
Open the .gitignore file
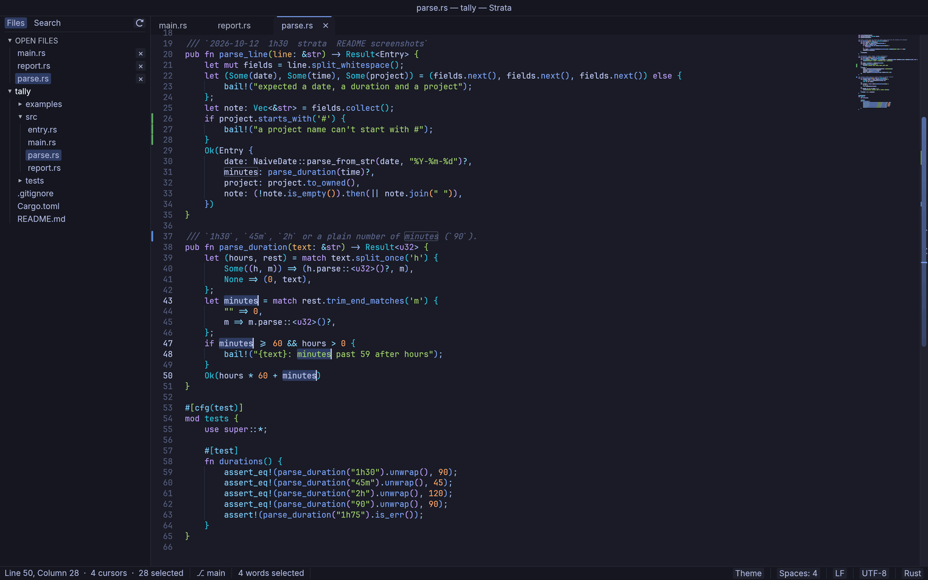[35, 194]
